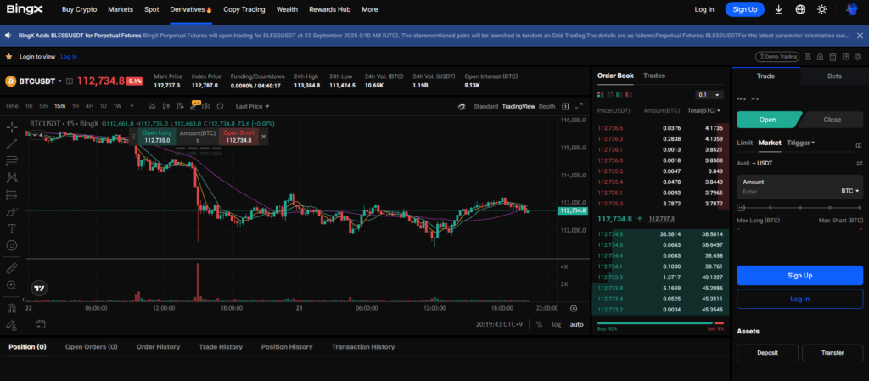Click the download app icon

coord(779,9)
